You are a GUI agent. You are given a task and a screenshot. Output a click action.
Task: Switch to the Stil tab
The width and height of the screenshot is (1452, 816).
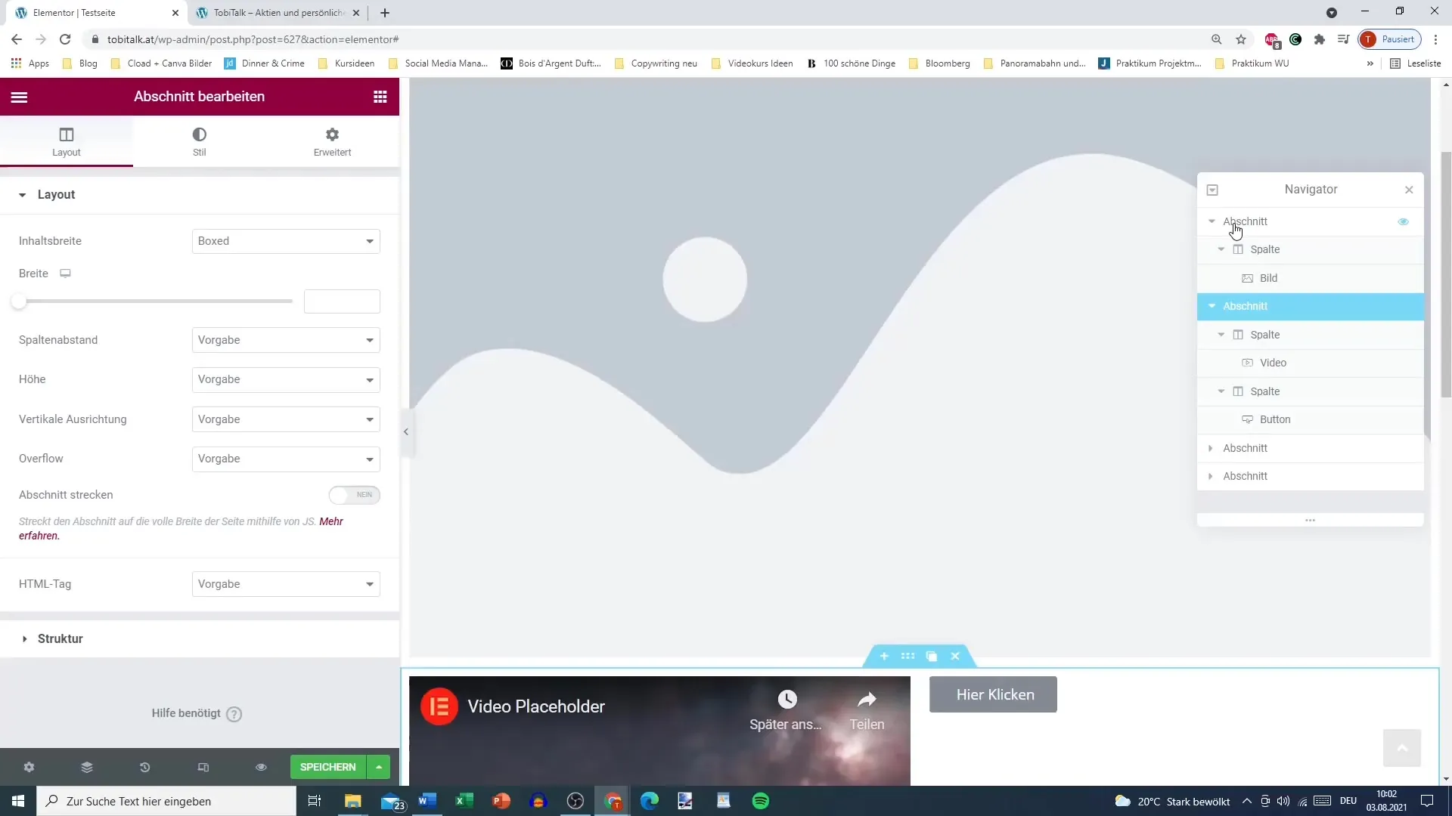(x=199, y=141)
